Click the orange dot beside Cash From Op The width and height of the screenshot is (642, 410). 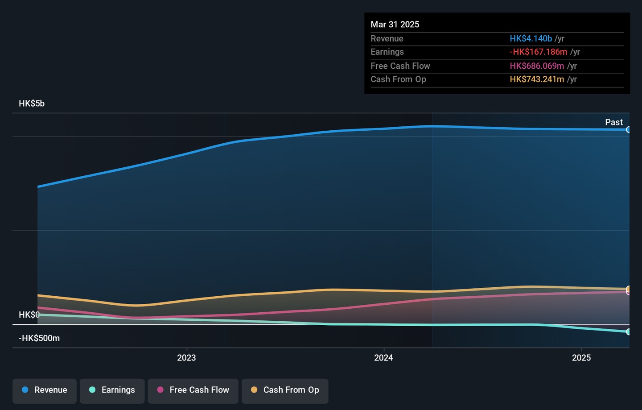(x=254, y=390)
